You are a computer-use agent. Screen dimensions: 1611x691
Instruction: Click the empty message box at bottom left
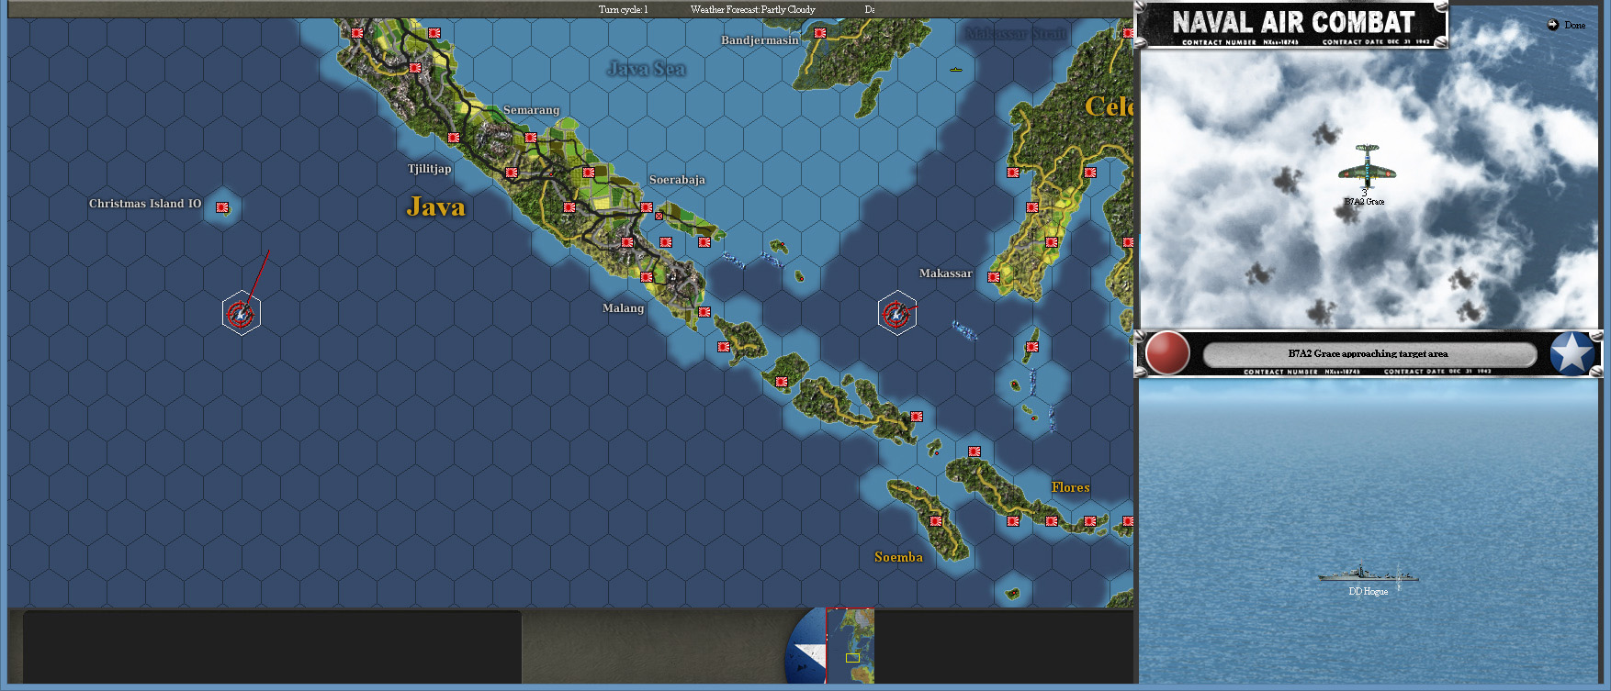click(x=272, y=648)
